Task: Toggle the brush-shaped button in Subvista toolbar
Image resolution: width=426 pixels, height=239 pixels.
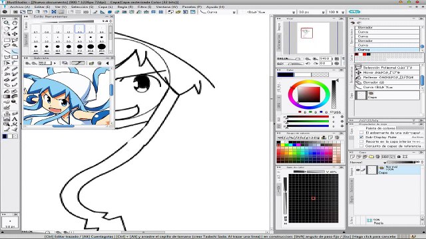Action: tap(78, 63)
